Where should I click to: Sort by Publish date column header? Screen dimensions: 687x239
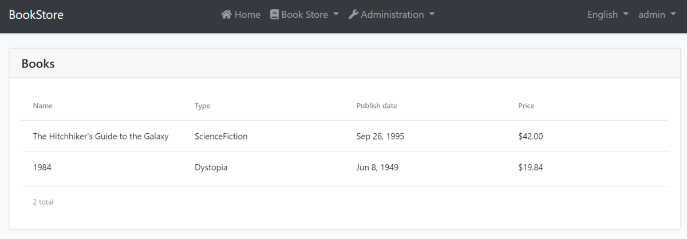pos(376,106)
